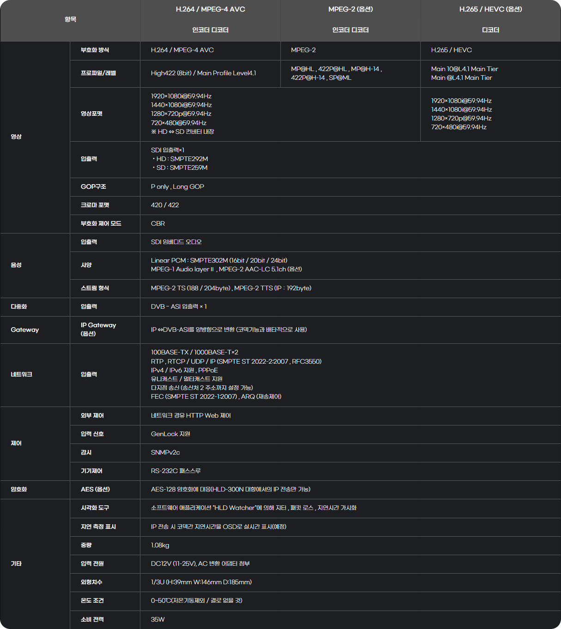Click the 1.08kg weight value
561x629 pixels.
(x=160, y=545)
